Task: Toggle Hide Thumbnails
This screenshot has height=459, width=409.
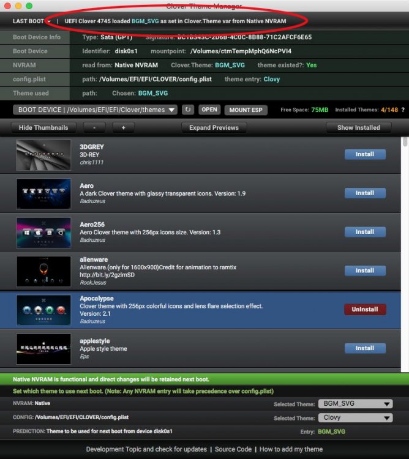Action: click(43, 128)
